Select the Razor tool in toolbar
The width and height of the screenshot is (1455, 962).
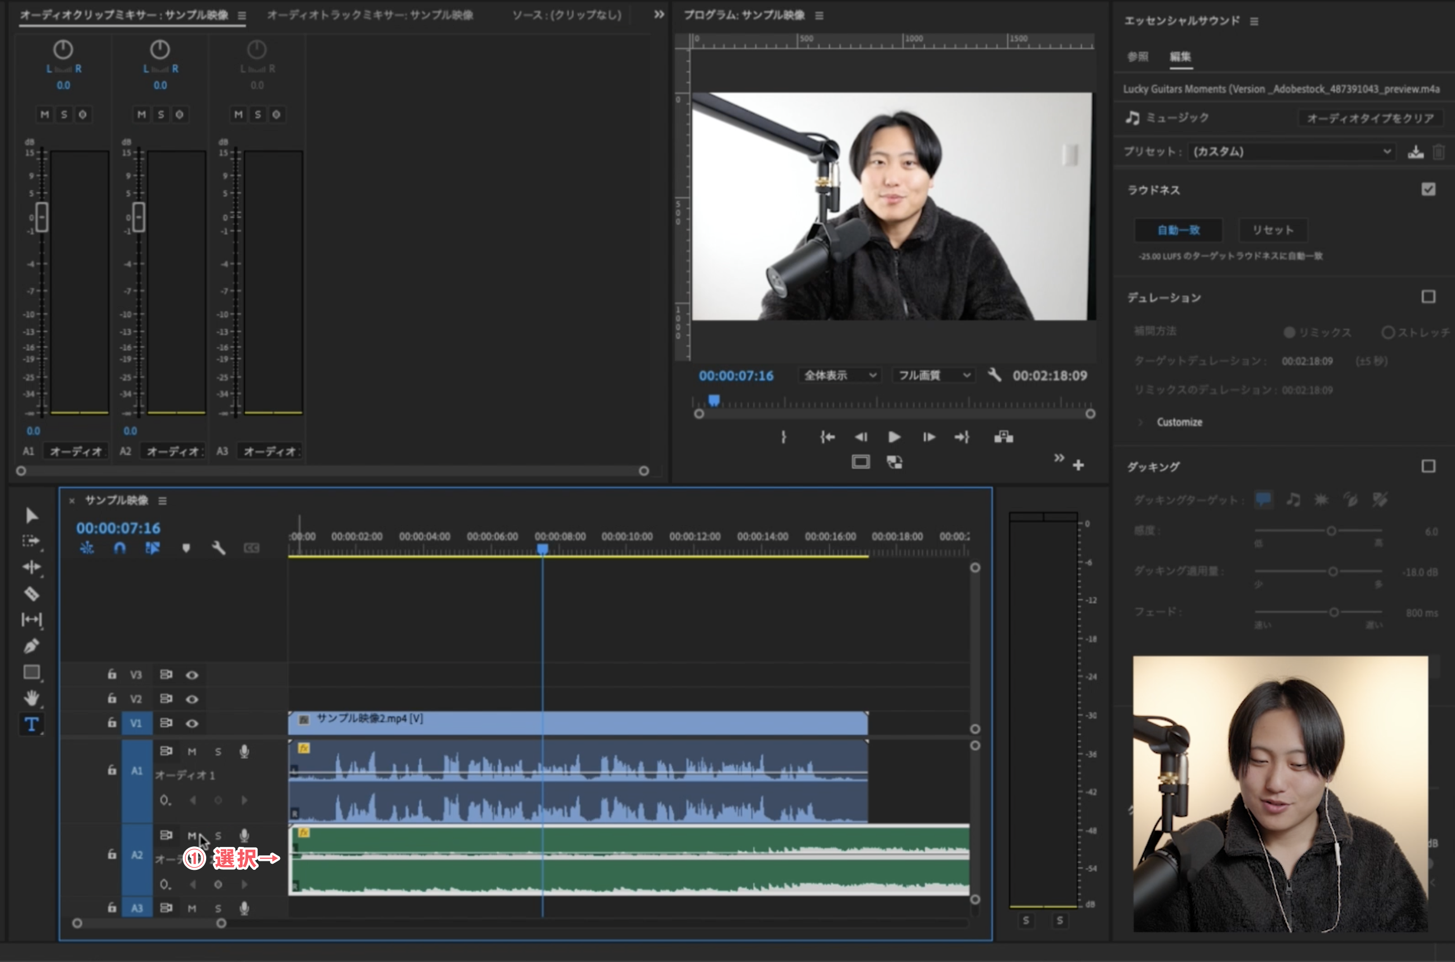[x=31, y=594]
